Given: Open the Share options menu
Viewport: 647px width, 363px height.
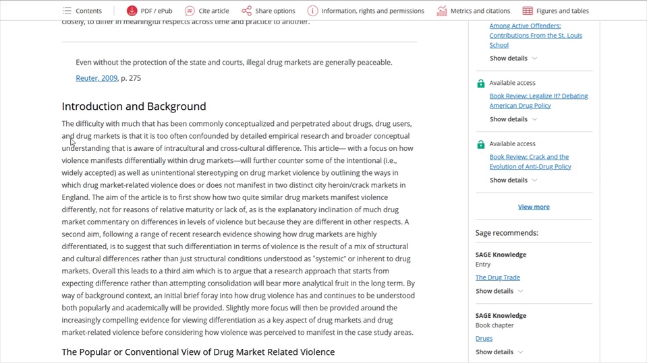Looking at the screenshot, I should [275, 11].
